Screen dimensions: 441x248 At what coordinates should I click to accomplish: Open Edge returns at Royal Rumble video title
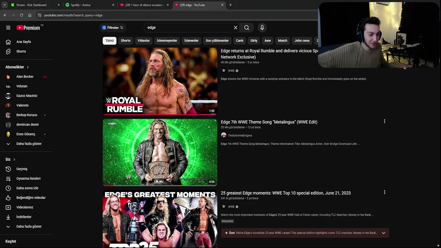pyautogui.click(x=269, y=54)
